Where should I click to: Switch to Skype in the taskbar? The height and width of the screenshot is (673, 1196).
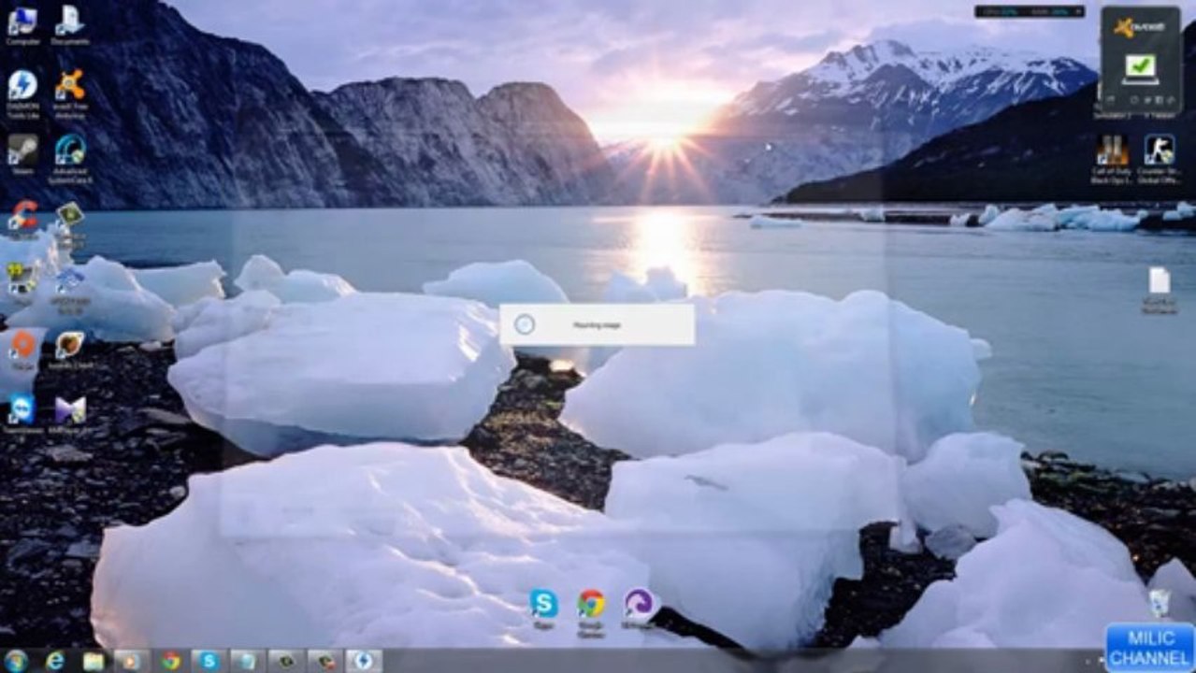click(208, 661)
